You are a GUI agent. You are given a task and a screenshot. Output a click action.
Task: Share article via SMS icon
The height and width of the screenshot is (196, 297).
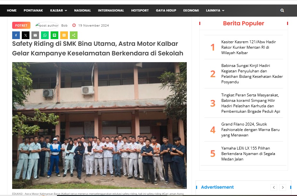tap(64, 35)
